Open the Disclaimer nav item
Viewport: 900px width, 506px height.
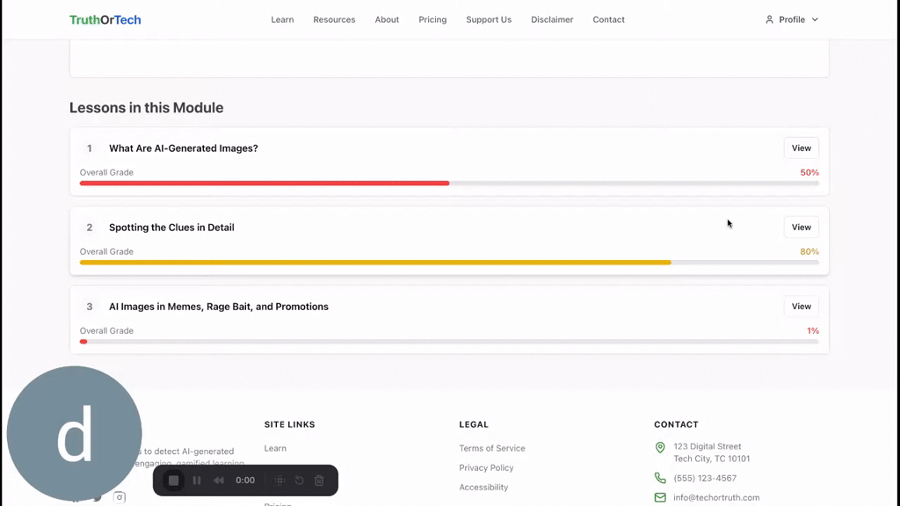[x=552, y=19]
